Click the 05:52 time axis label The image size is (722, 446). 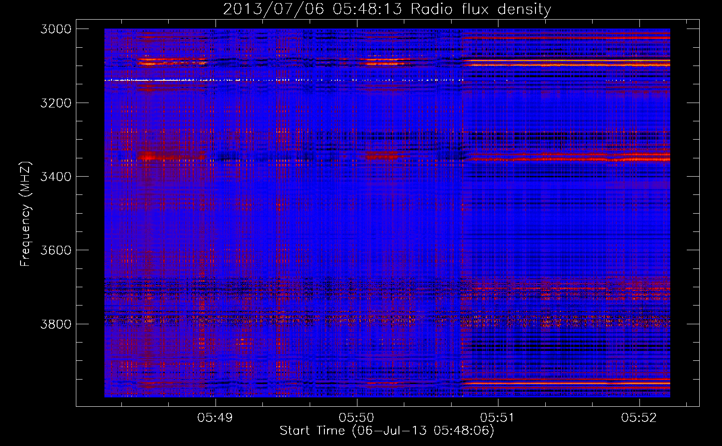click(x=639, y=417)
